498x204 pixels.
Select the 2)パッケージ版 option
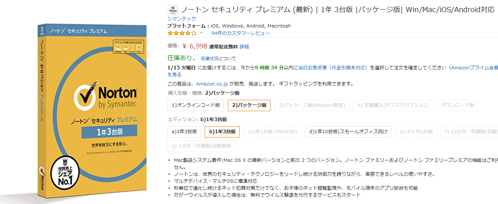[249, 105]
